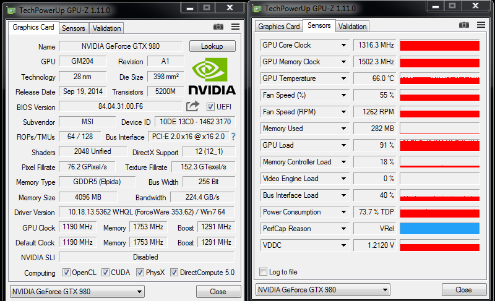Open GPU selector dropdown in Sensors window
The image size is (495, 301).
click(x=322, y=290)
